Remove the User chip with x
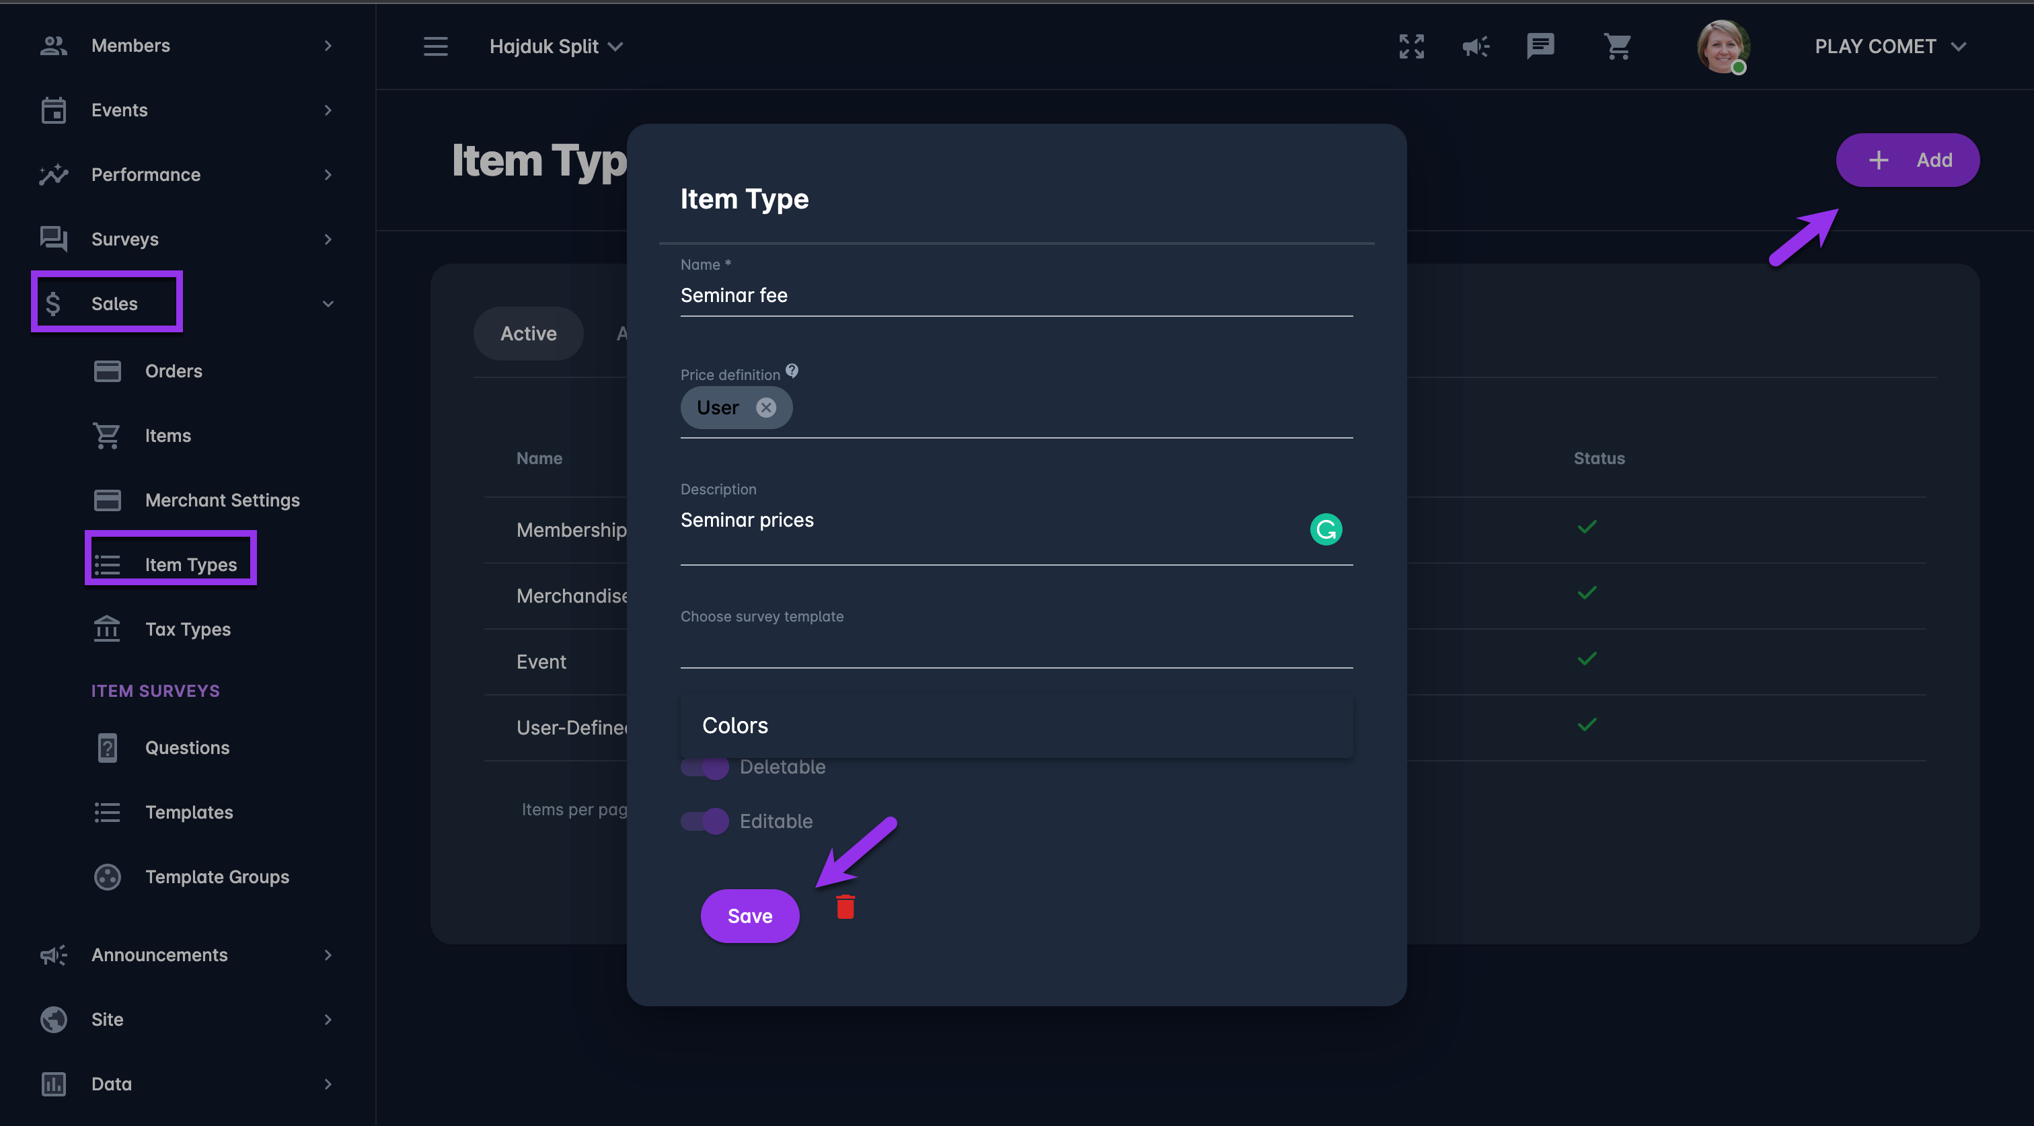Viewport: 2034px width, 1126px height. 765,408
